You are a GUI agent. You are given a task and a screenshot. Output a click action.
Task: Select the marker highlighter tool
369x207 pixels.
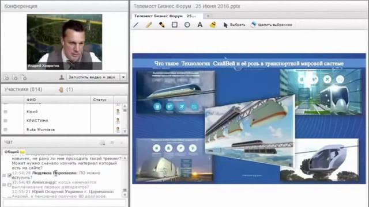[161, 25]
